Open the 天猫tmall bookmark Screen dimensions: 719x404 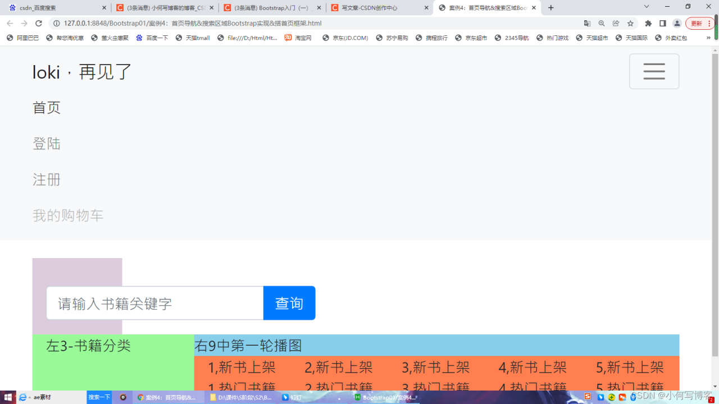tap(193, 38)
